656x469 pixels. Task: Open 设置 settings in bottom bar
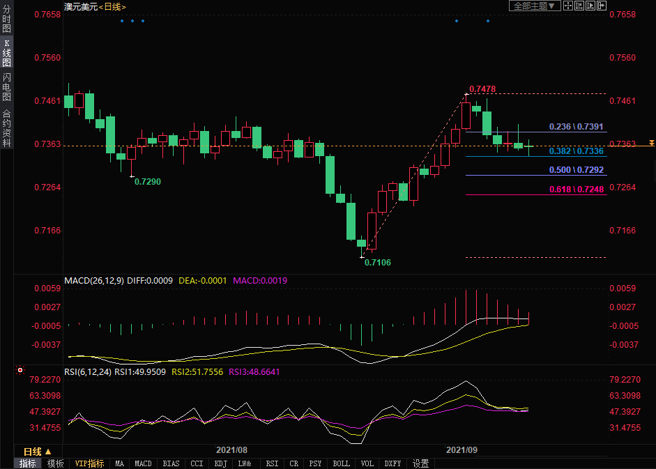coord(420,463)
